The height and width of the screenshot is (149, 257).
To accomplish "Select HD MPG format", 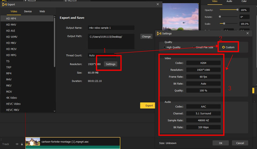I will (x=27, y=55).
